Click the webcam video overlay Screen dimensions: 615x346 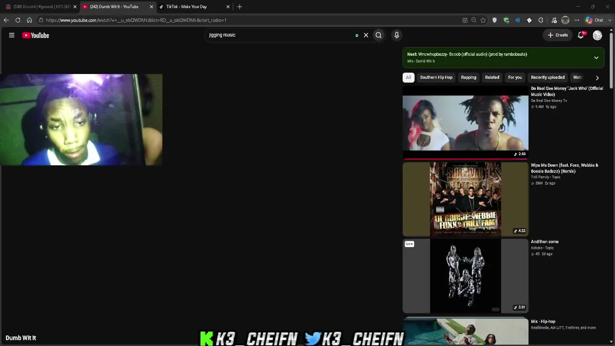81,120
